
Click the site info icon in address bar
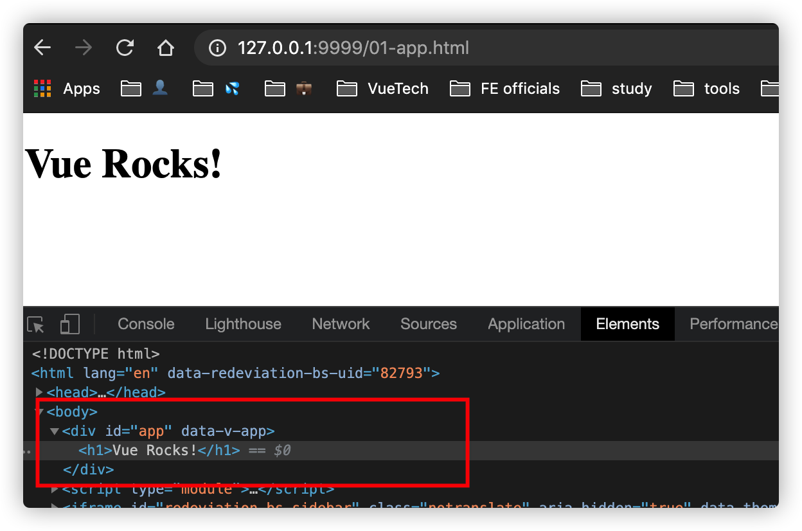pos(218,48)
